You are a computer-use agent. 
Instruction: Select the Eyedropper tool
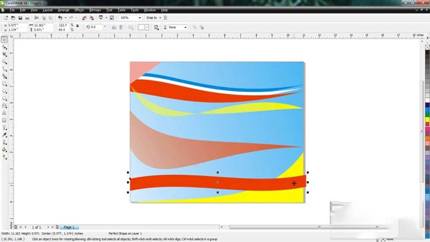(4, 135)
